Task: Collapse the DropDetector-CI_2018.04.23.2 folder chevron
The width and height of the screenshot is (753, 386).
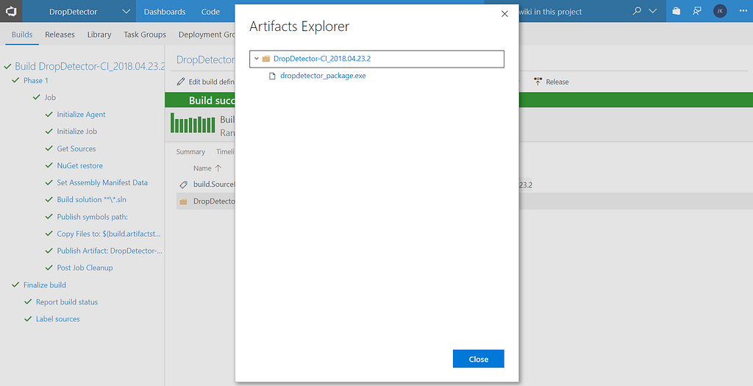Action: [x=257, y=59]
